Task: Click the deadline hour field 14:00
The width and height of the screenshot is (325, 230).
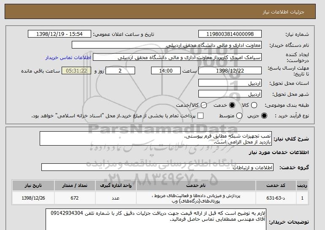Action: [x=166, y=70]
